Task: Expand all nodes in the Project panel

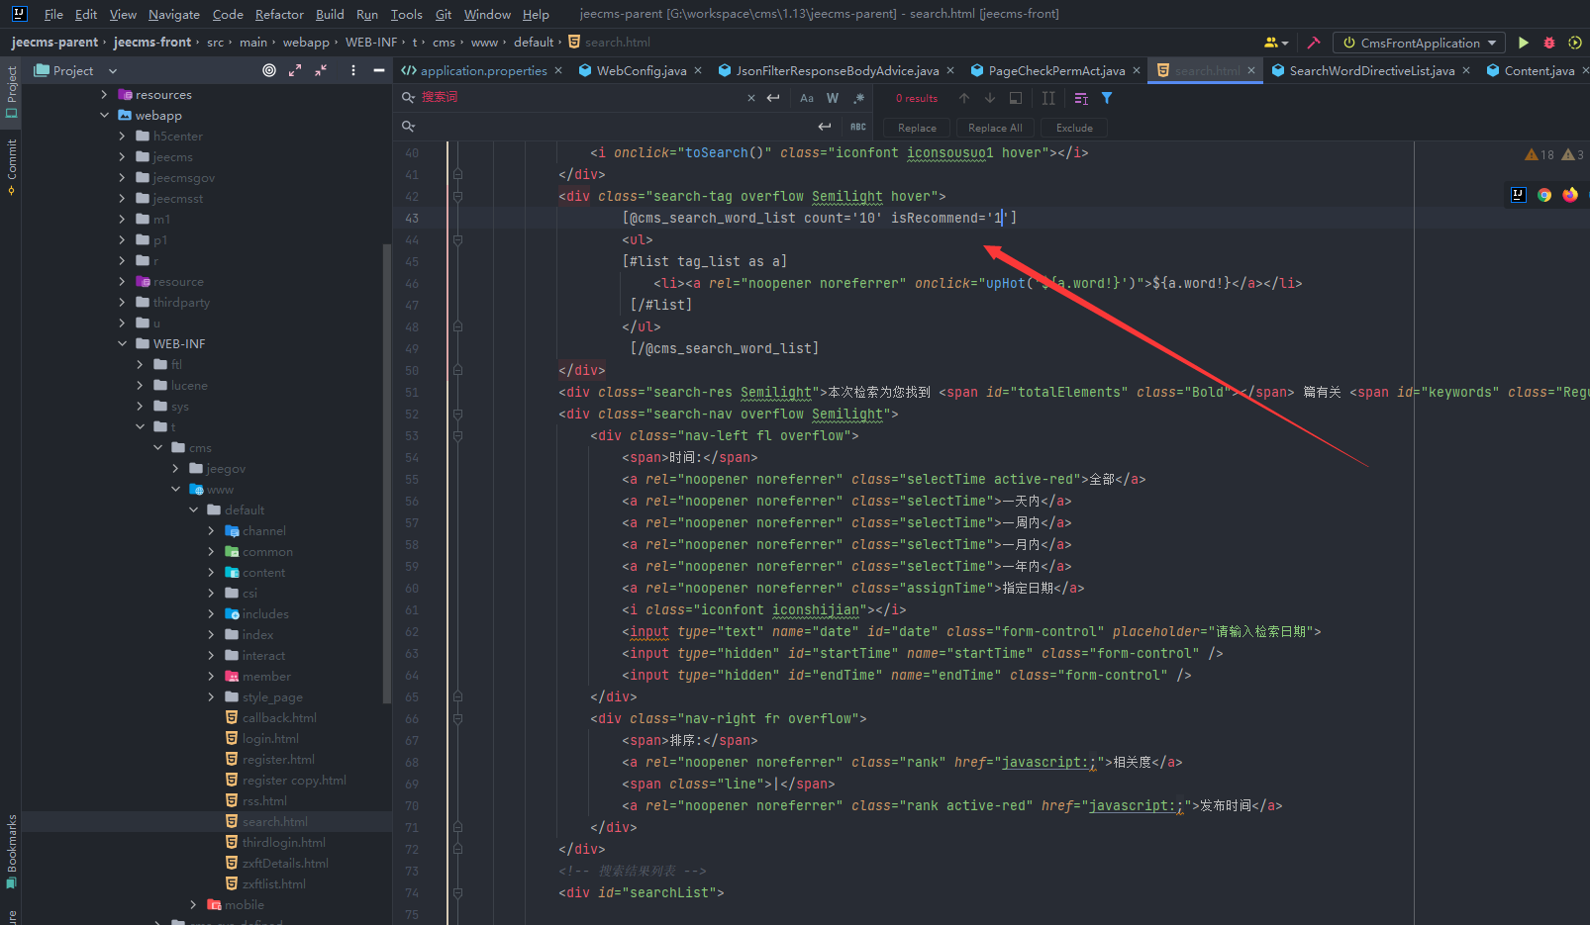Action: tap(295, 70)
